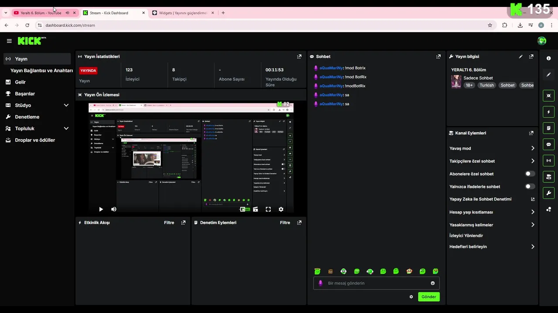
Task: Open Yasaklanmış kelimeler settings
Action: click(492, 225)
